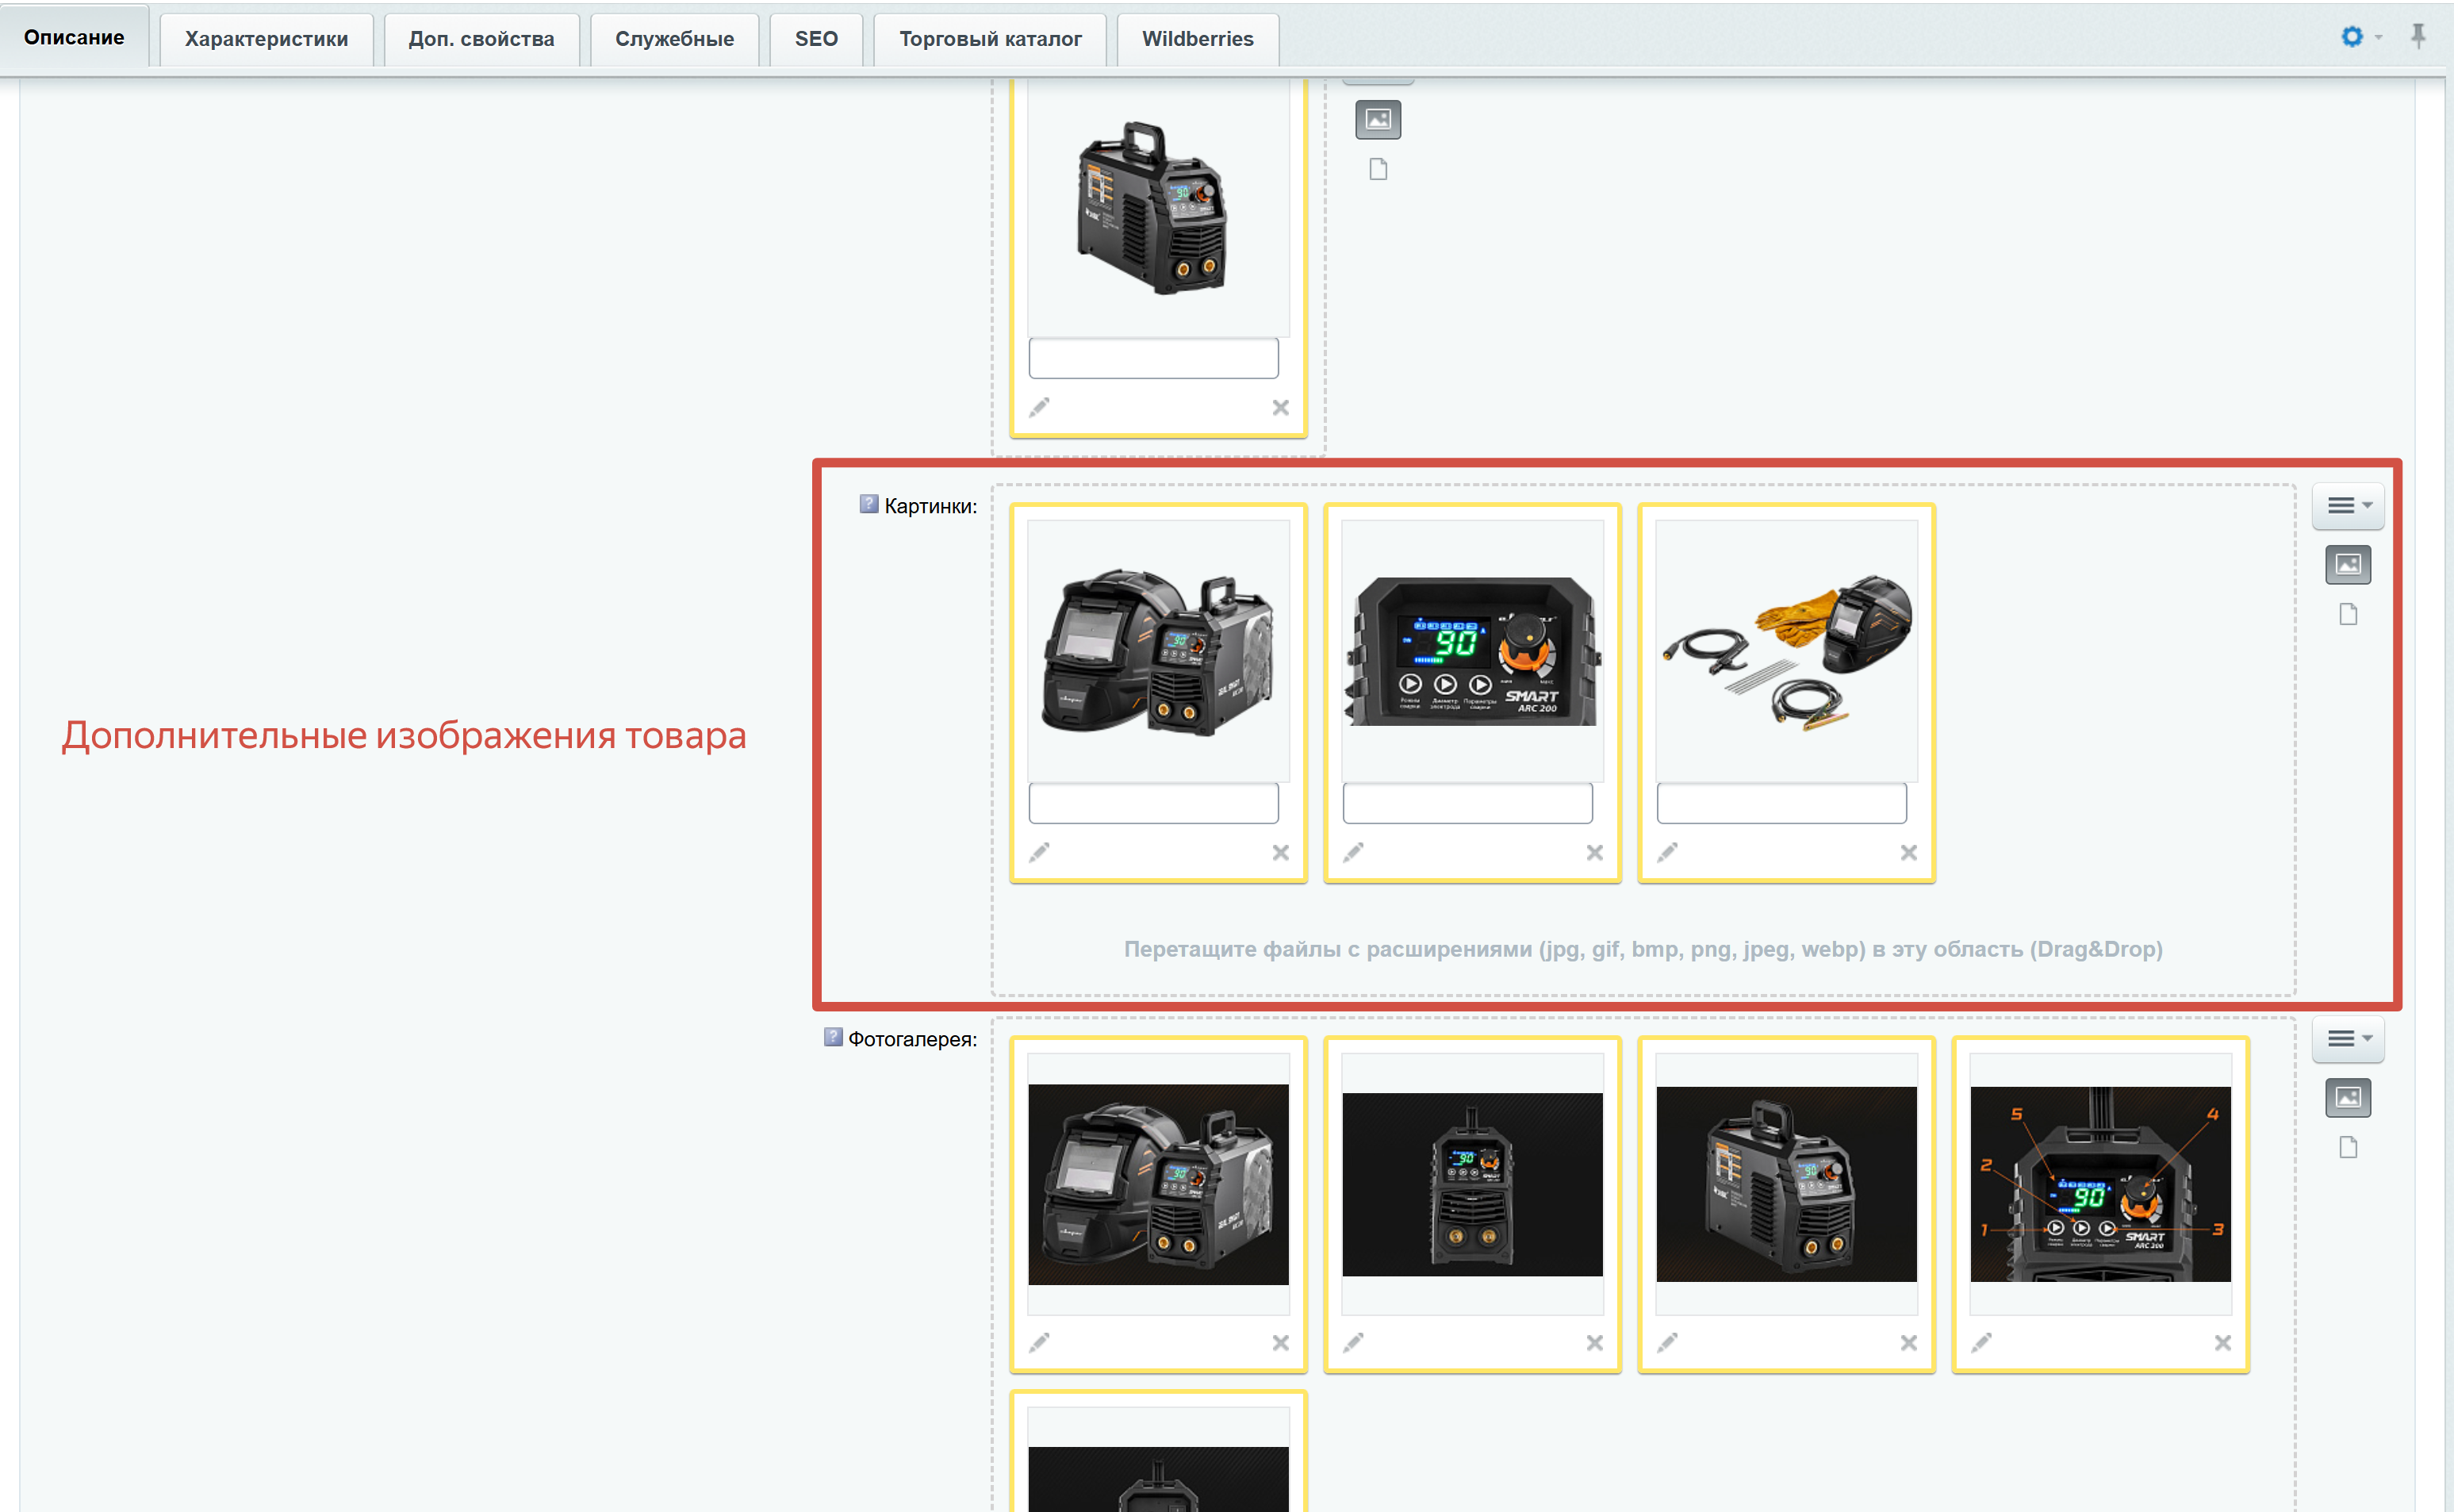Switch to the Характеристики tab
This screenshot has height=1512, width=2454.
266,39
